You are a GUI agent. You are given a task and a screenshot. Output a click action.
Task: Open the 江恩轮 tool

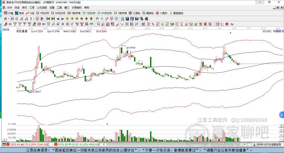pyautogui.click(x=135, y=13)
